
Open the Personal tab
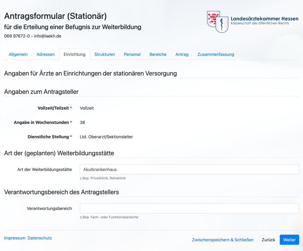click(x=132, y=54)
